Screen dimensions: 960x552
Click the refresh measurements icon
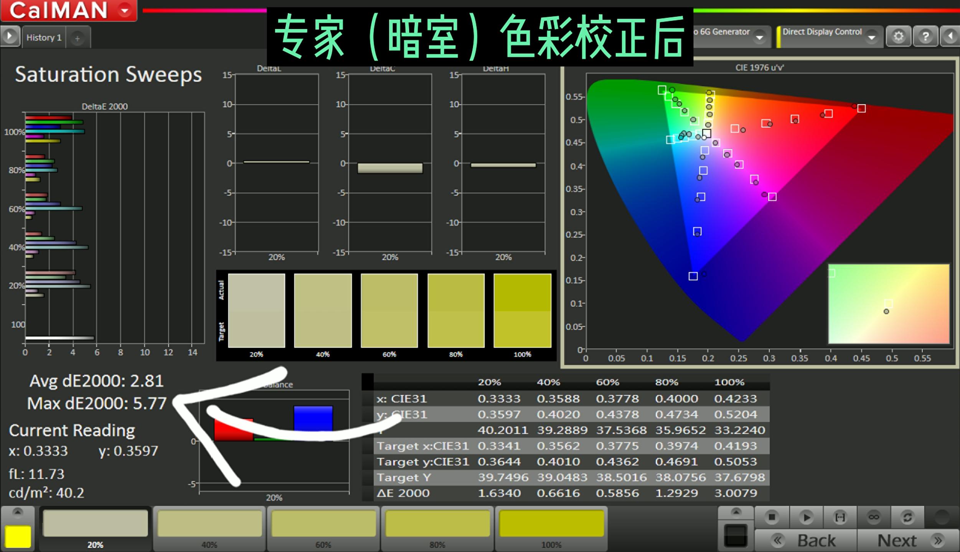coord(908,516)
